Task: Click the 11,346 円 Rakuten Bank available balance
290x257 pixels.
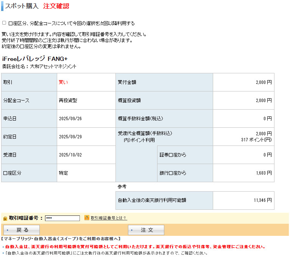Action: pyautogui.click(x=263, y=200)
